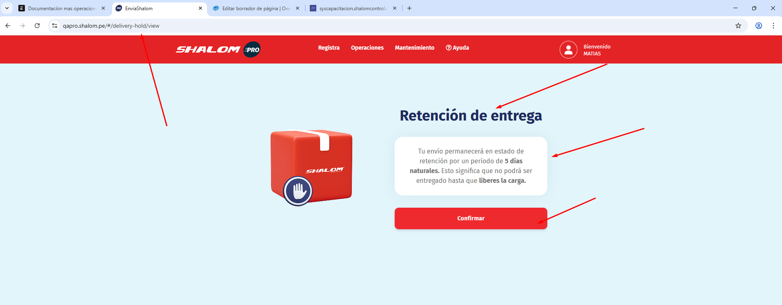Screen dimensions: 782x305
Task: Open the Mantenimiento menu
Action: click(414, 48)
